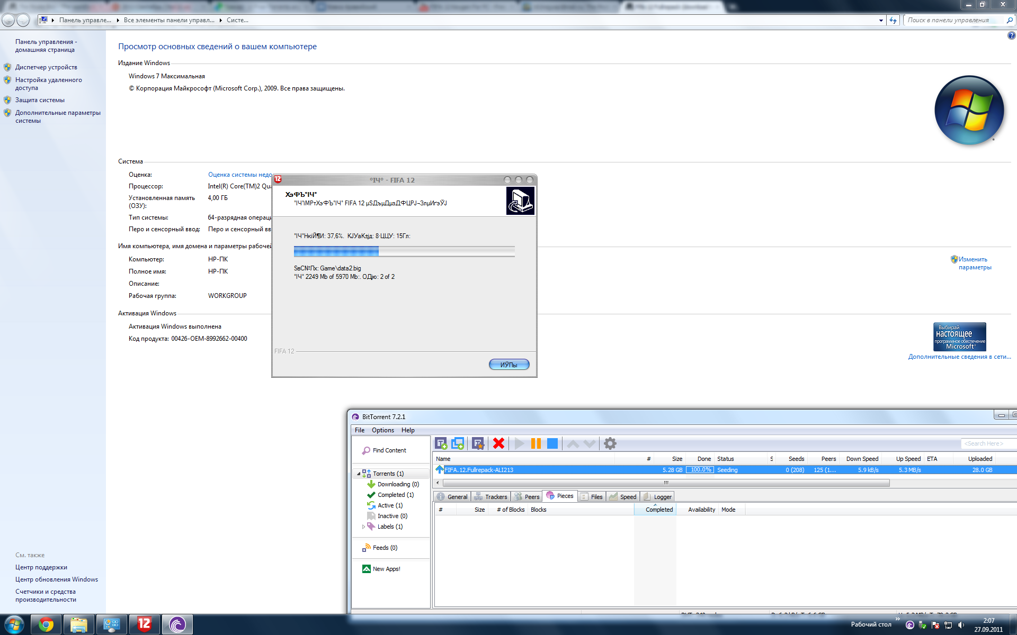This screenshot has width=1017, height=635.
Task: Click the FIFA 12 installer progress bar
Action: point(404,251)
